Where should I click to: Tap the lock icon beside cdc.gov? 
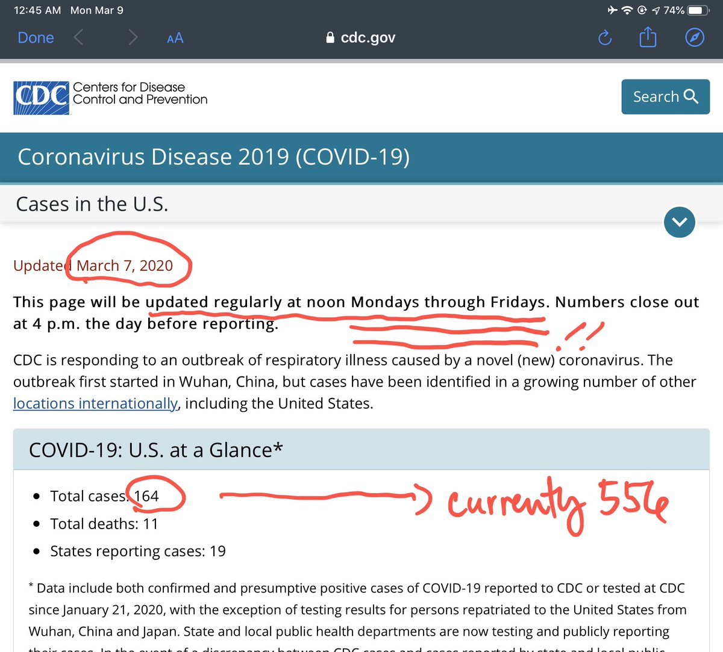330,38
